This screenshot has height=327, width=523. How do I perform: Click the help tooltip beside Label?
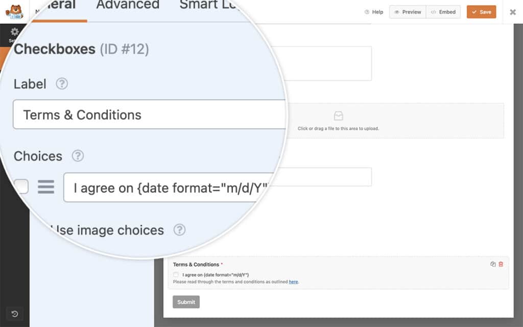(61, 84)
